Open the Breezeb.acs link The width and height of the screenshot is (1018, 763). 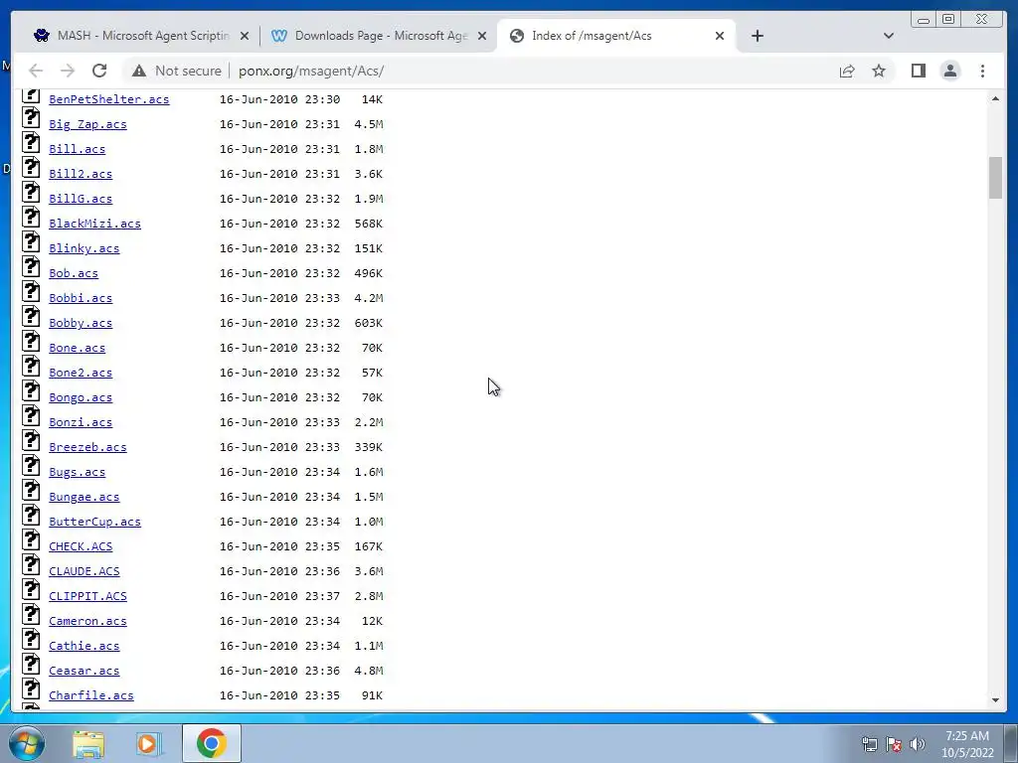pyautogui.click(x=87, y=447)
